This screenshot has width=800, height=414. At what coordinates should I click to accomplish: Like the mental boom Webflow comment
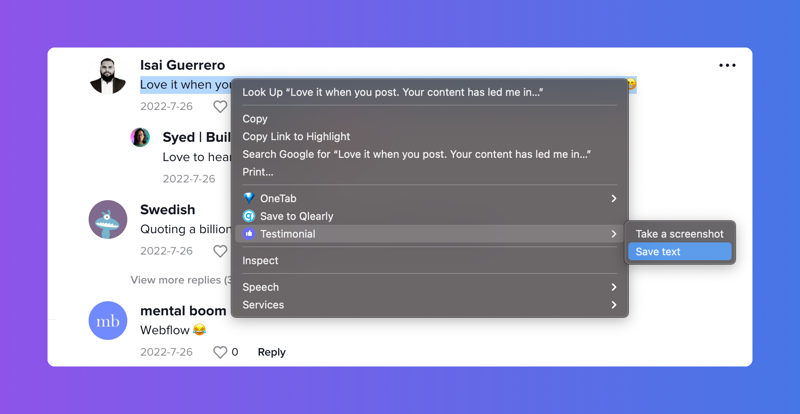click(x=220, y=352)
